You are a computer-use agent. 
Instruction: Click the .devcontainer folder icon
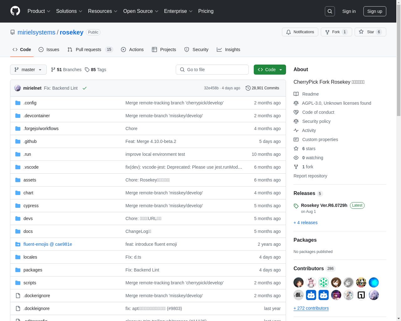pos(18,116)
